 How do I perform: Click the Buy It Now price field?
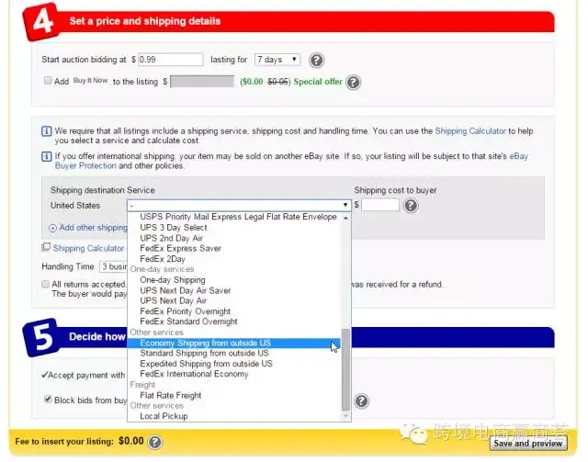click(x=202, y=82)
